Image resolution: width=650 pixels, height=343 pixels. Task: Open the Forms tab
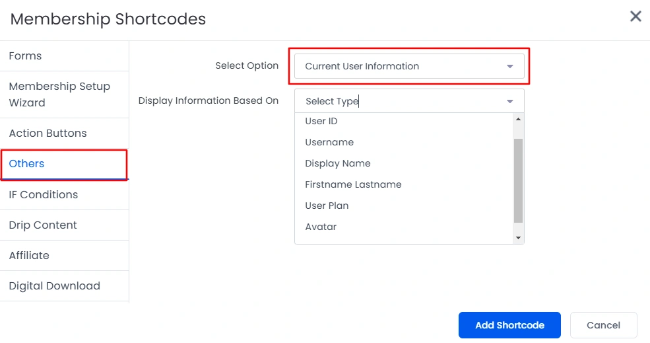pyautogui.click(x=64, y=56)
